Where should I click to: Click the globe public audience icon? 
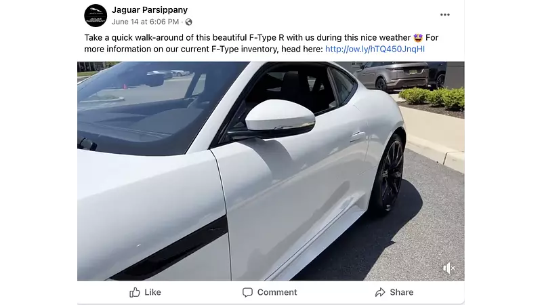189,22
